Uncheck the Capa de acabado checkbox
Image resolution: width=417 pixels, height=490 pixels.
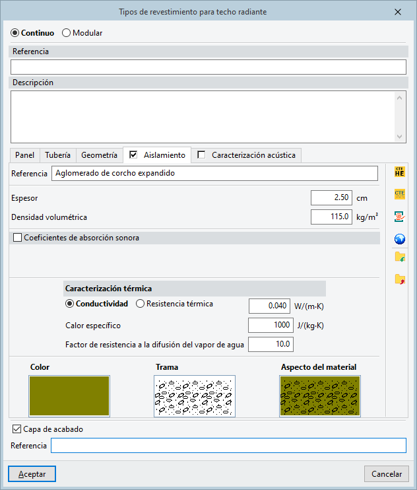[16, 429]
